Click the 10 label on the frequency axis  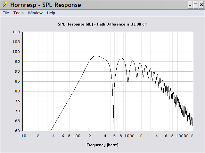point(24,136)
